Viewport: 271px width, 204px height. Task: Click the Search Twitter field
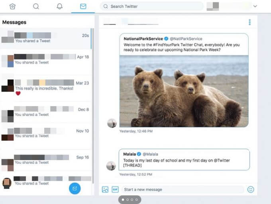click(152, 6)
